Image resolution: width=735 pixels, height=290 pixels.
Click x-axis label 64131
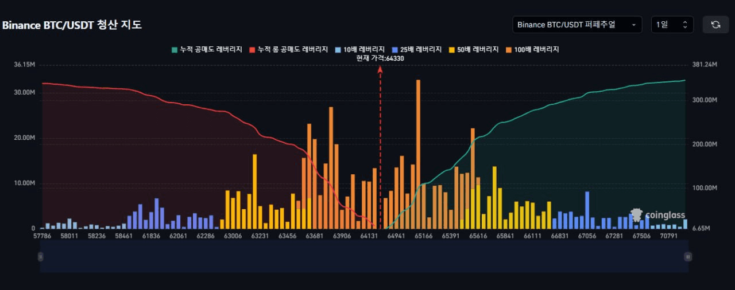[369, 236]
